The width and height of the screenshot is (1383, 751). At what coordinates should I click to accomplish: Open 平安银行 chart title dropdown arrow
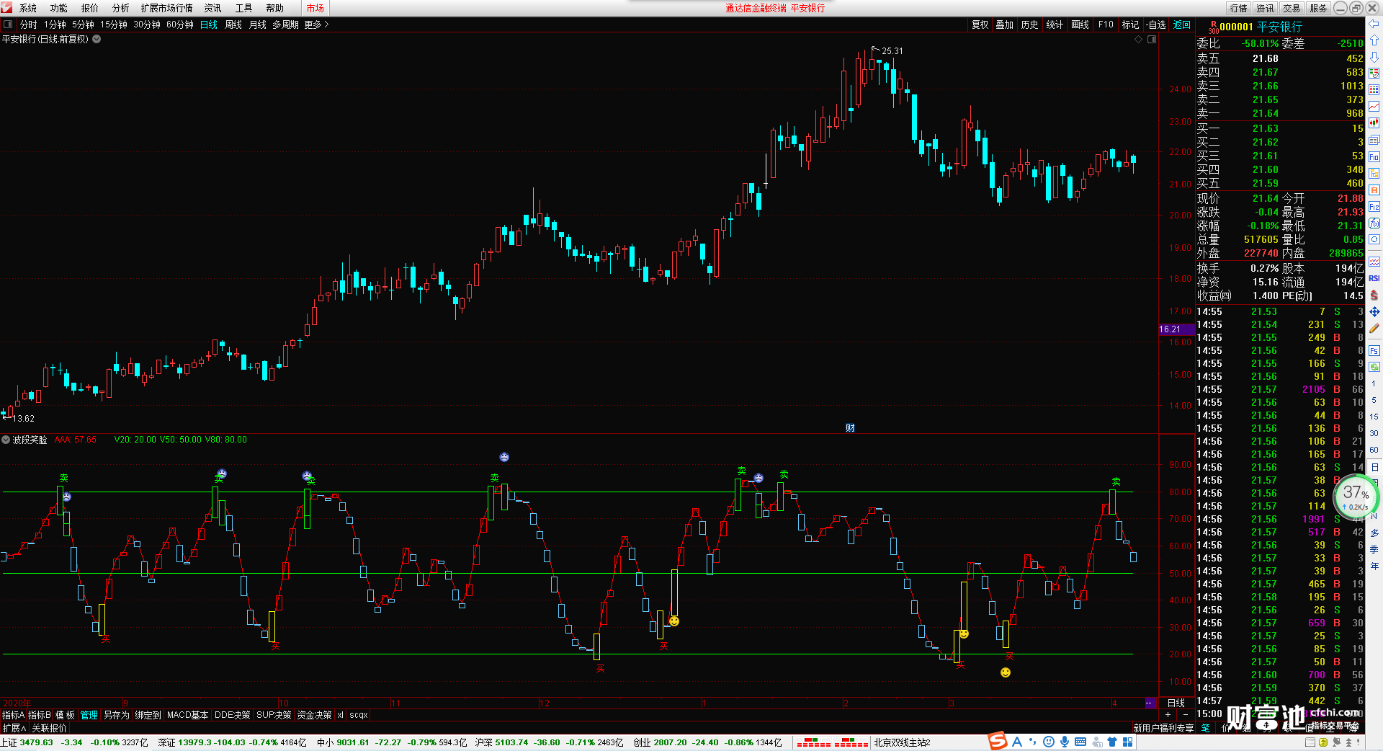pos(97,39)
